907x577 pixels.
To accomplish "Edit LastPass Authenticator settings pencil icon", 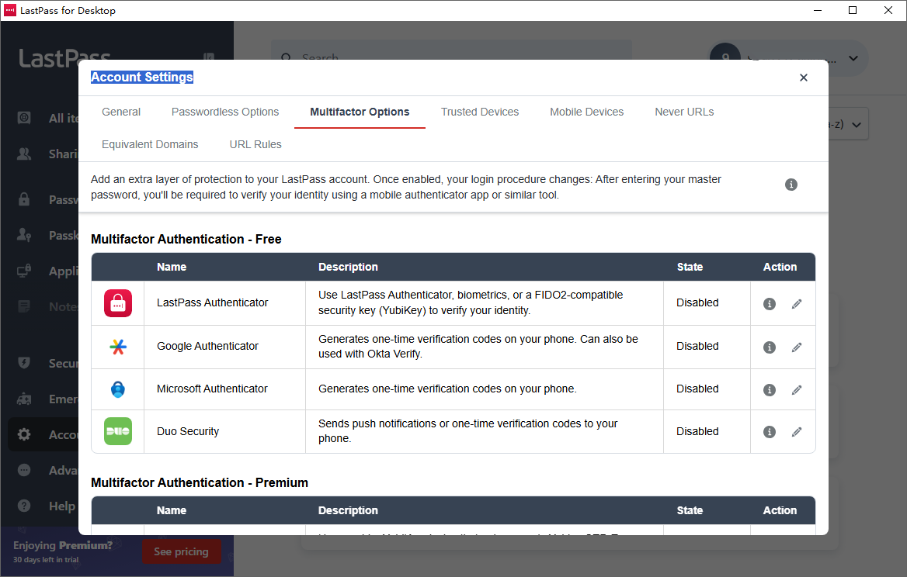I will 797,304.
